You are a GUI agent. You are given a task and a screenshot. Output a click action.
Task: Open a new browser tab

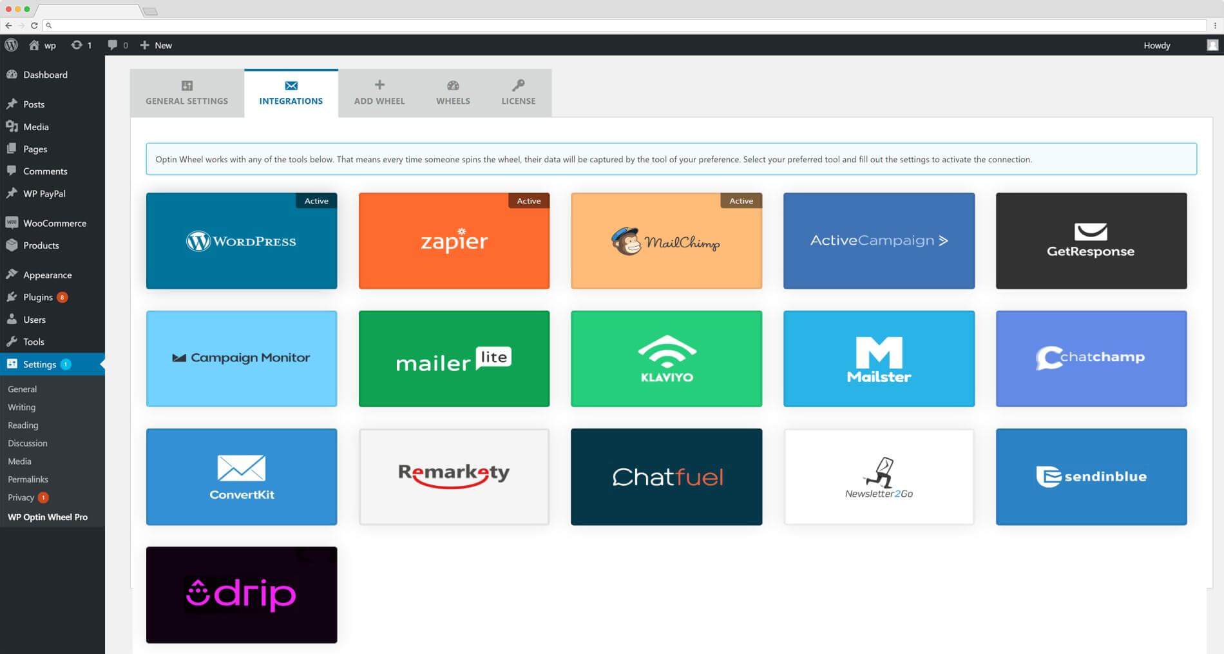point(150,12)
